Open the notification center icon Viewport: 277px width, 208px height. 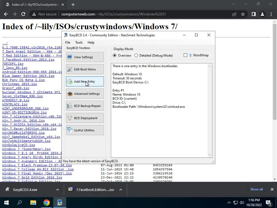coord(269,203)
